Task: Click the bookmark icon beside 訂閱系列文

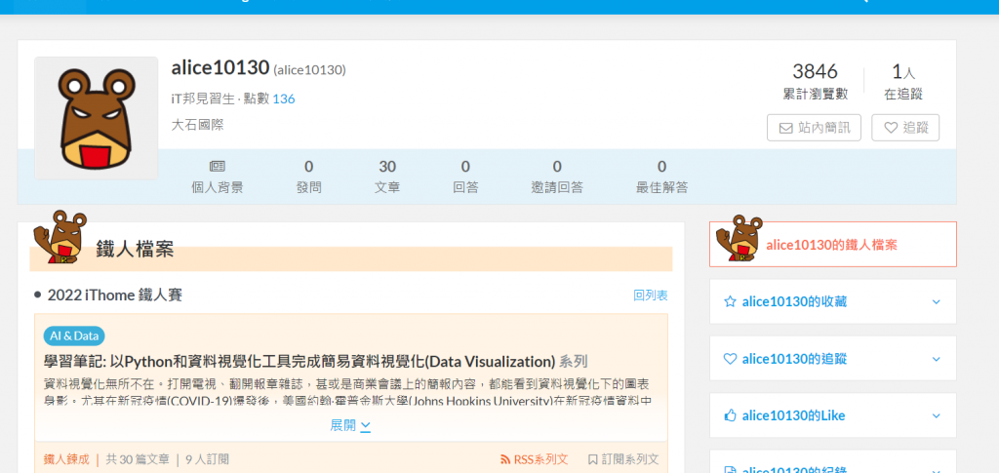Action: pos(592,459)
